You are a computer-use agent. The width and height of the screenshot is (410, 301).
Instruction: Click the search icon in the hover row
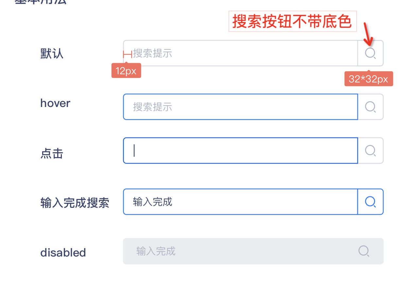point(370,107)
